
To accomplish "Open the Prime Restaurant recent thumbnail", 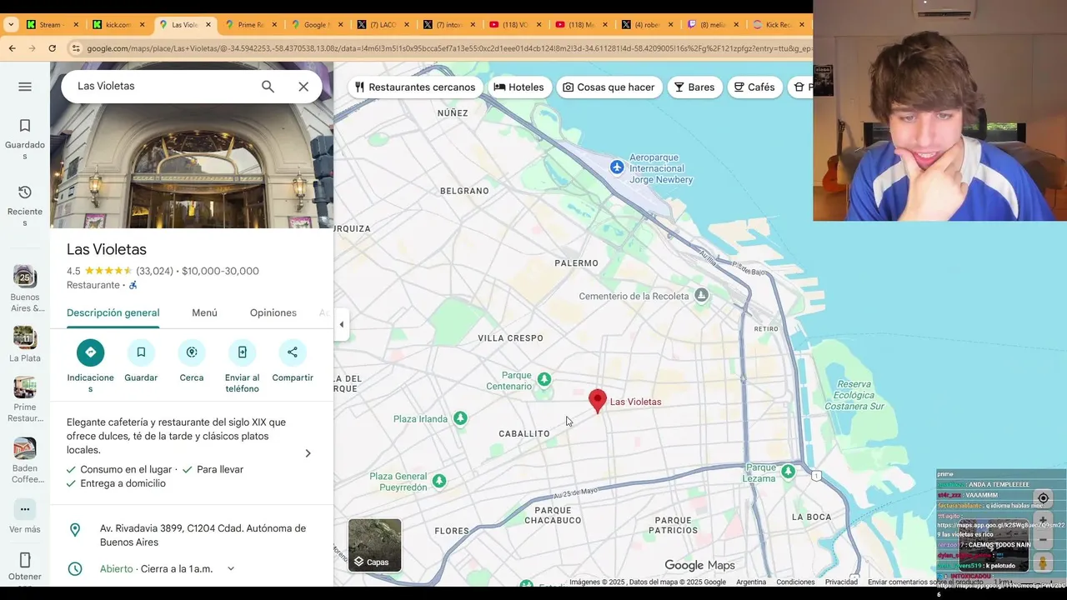I will (x=25, y=387).
